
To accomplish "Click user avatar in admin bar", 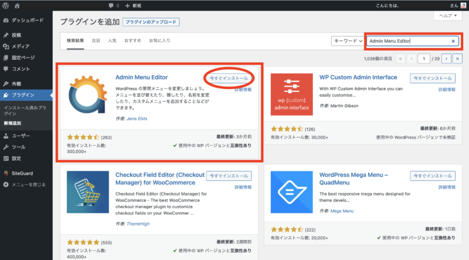I will [463, 5].
